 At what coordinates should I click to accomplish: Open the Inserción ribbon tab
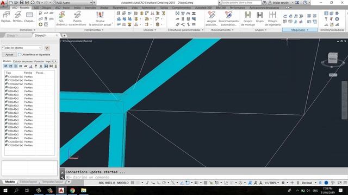90,8
